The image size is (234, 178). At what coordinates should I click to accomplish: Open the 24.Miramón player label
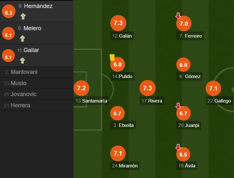(125, 165)
